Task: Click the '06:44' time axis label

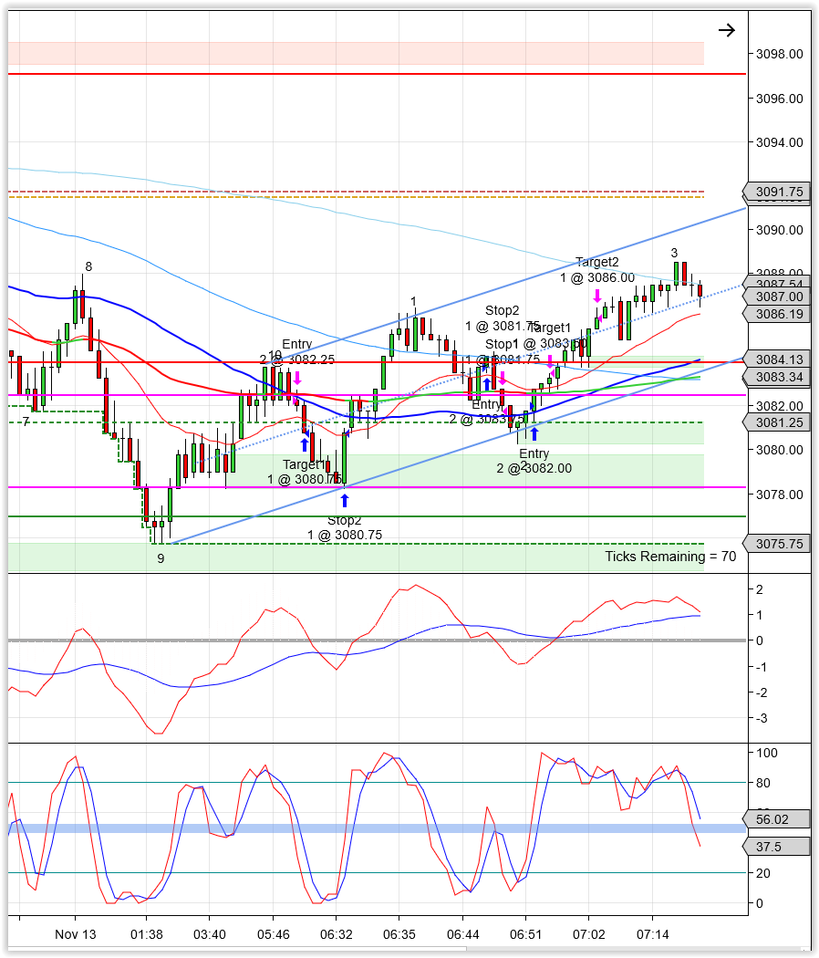Action: 463,935
